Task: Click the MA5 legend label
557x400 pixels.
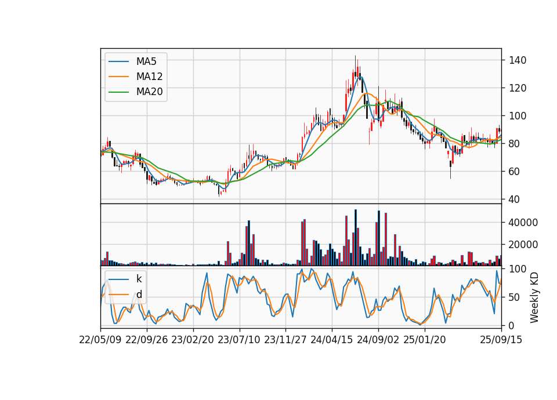Action: (x=146, y=61)
